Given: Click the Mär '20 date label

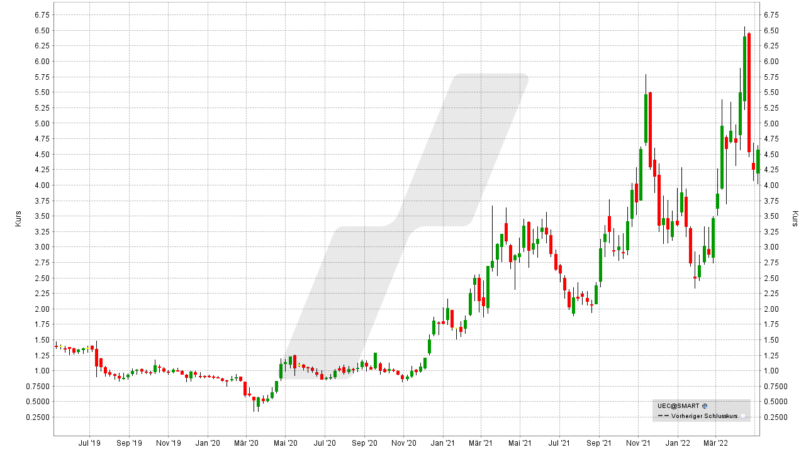Looking at the screenshot, I should coord(245,443).
